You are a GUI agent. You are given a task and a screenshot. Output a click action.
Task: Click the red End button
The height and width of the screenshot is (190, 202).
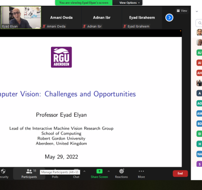(180, 173)
